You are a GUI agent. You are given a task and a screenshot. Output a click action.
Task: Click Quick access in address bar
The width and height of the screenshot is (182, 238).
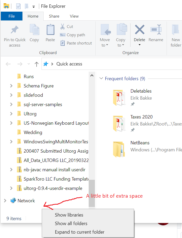pyautogui.click(x=69, y=64)
